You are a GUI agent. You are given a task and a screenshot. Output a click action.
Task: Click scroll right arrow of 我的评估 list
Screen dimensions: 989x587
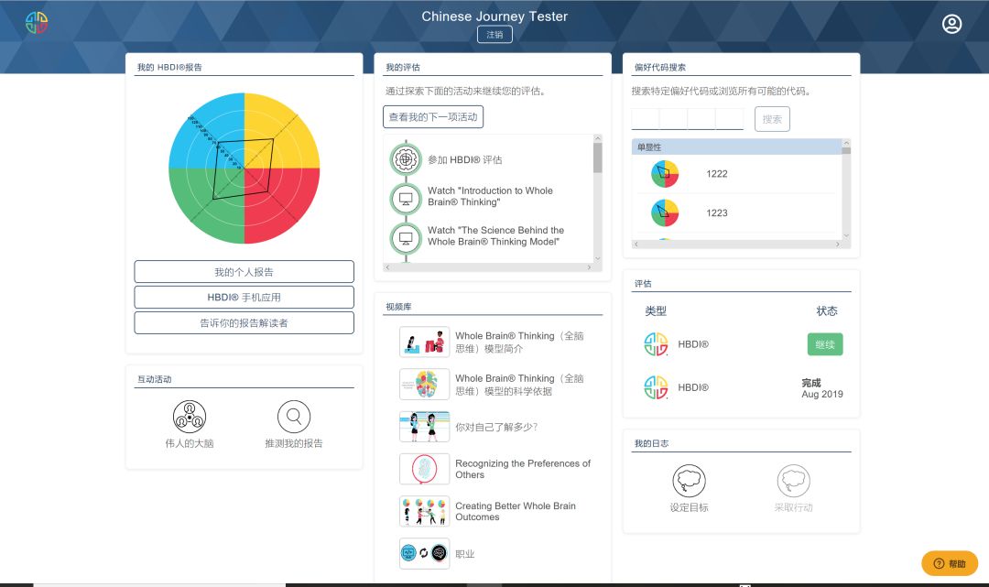click(589, 267)
